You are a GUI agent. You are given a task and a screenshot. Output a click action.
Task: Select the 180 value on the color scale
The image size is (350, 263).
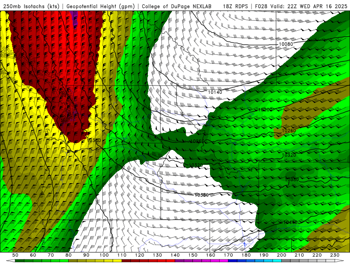[x=246, y=255]
